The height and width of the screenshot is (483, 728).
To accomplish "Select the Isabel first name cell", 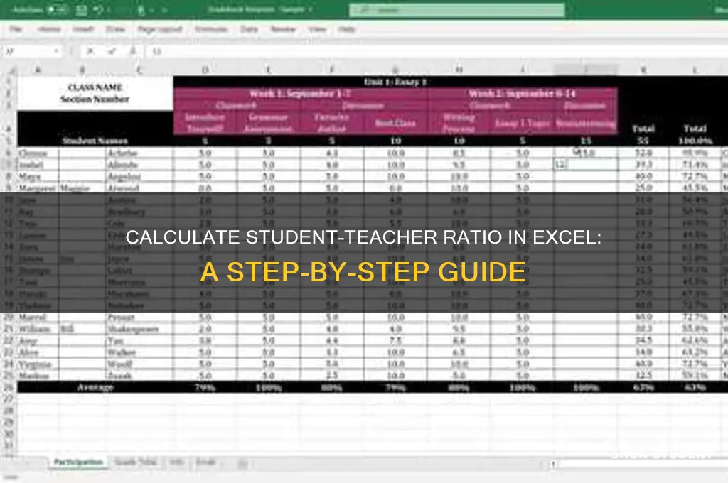I will (x=38, y=165).
